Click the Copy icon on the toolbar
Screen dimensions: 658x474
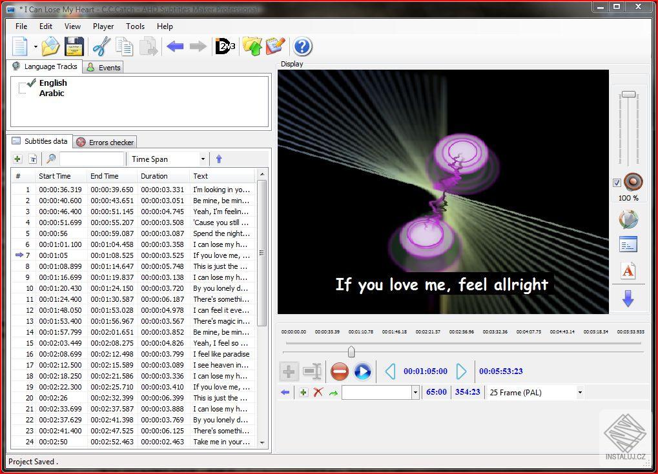tap(125, 46)
